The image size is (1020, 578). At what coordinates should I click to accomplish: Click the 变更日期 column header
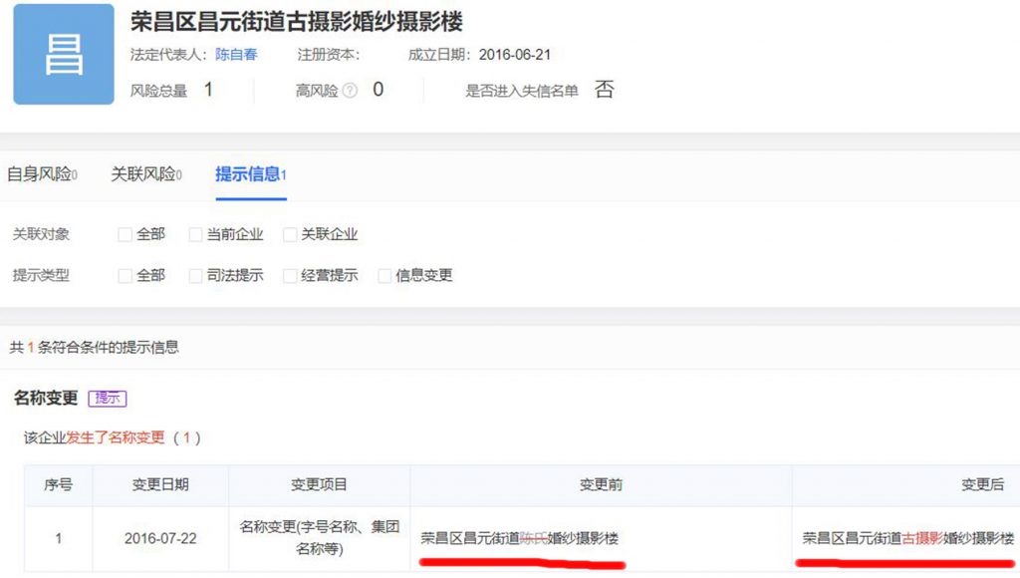(x=160, y=485)
